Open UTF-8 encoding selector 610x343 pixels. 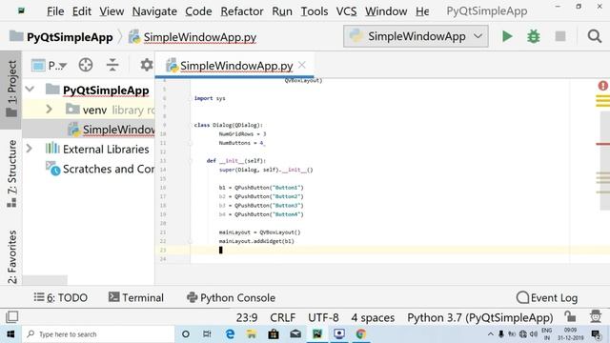pos(323,317)
